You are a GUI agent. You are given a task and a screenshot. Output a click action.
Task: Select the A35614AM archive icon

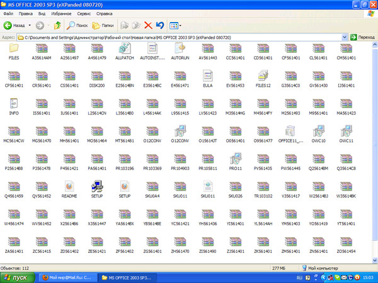[x=42, y=48]
